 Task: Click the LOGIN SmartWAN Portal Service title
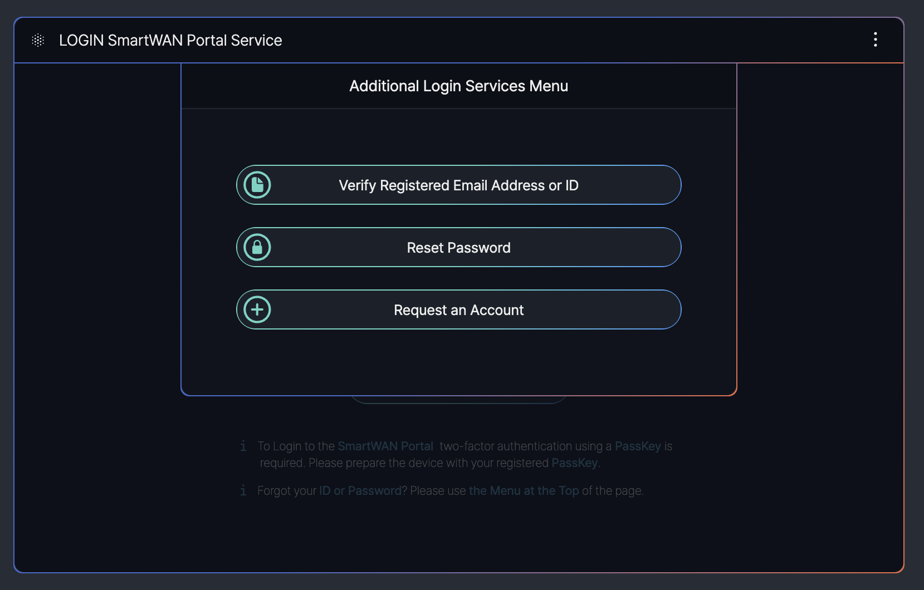click(x=170, y=41)
